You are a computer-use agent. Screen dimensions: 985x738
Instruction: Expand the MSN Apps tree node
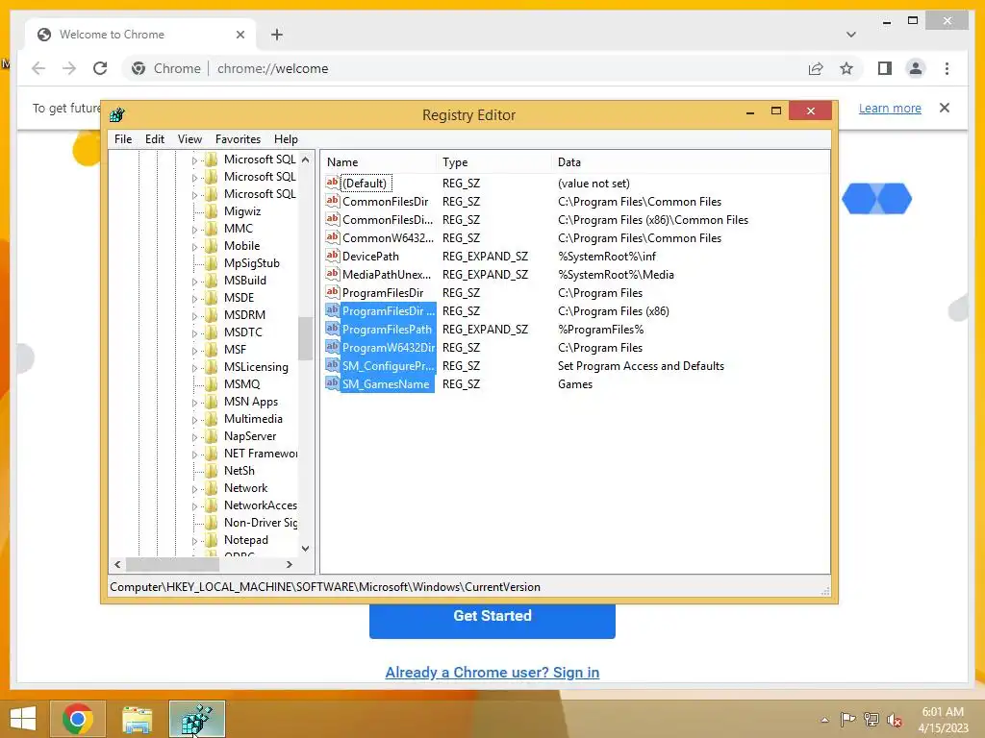click(194, 403)
